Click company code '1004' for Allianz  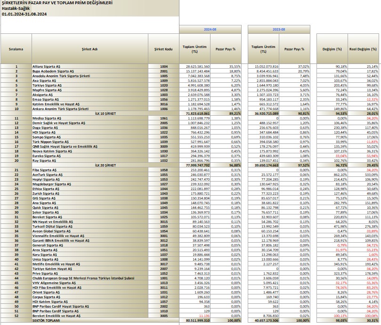164,66
